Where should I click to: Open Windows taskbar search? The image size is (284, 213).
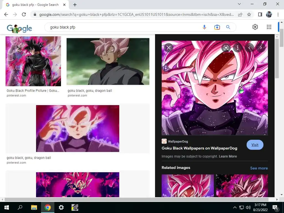20,207
